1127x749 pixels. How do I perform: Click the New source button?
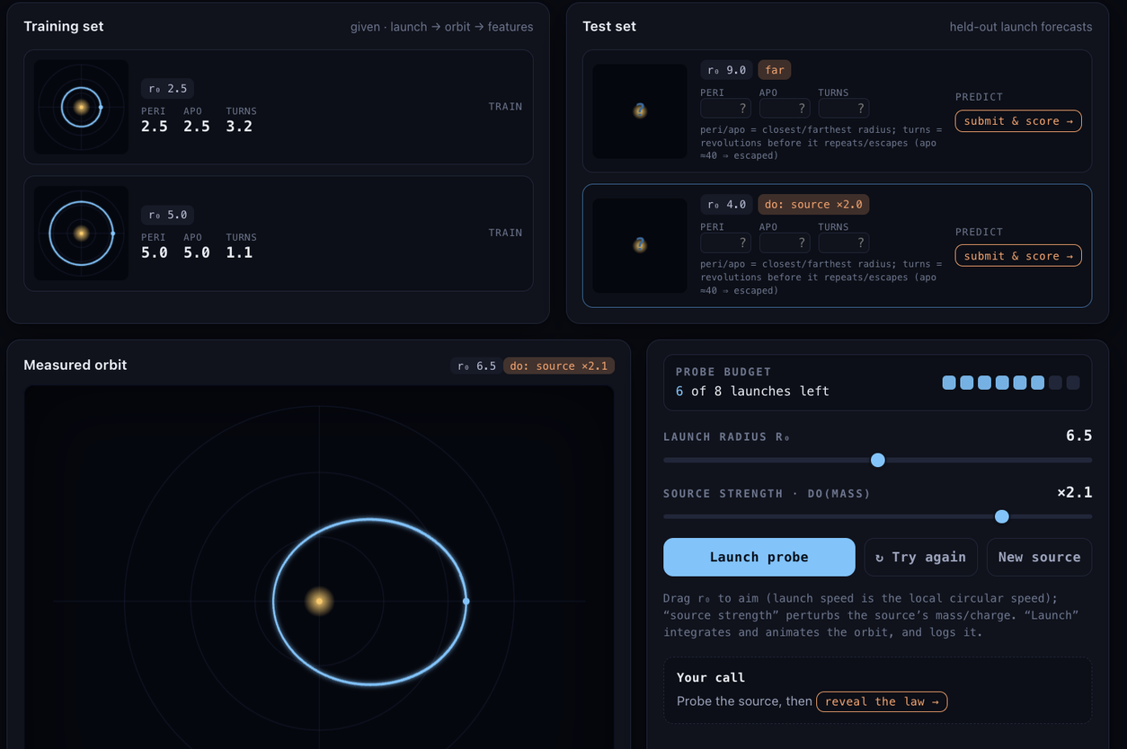click(1039, 557)
